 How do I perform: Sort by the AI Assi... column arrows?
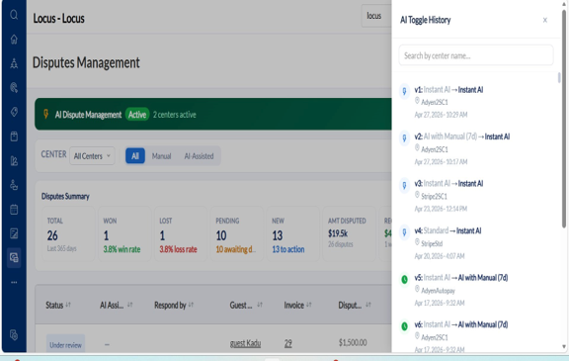pyautogui.click(x=130, y=305)
